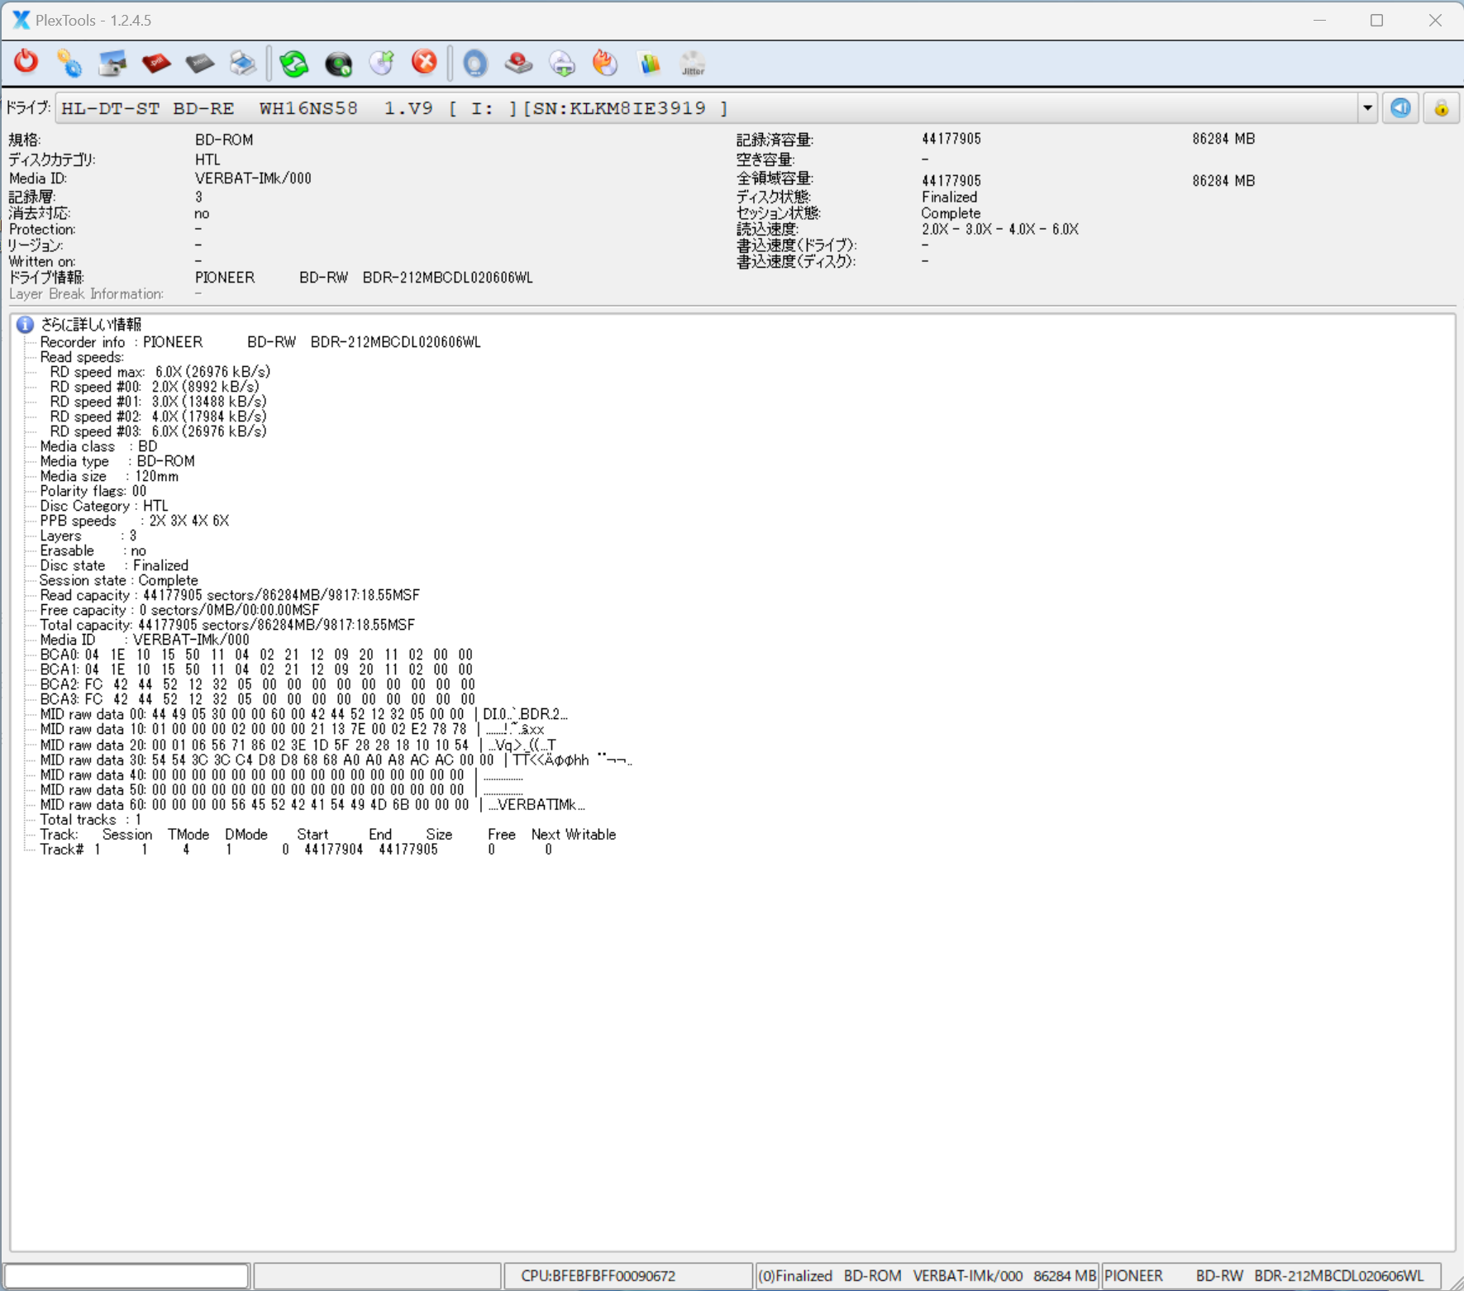1464x1291 pixels.
Task: Select the Media class BD row
Action: click(x=98, y=446)
